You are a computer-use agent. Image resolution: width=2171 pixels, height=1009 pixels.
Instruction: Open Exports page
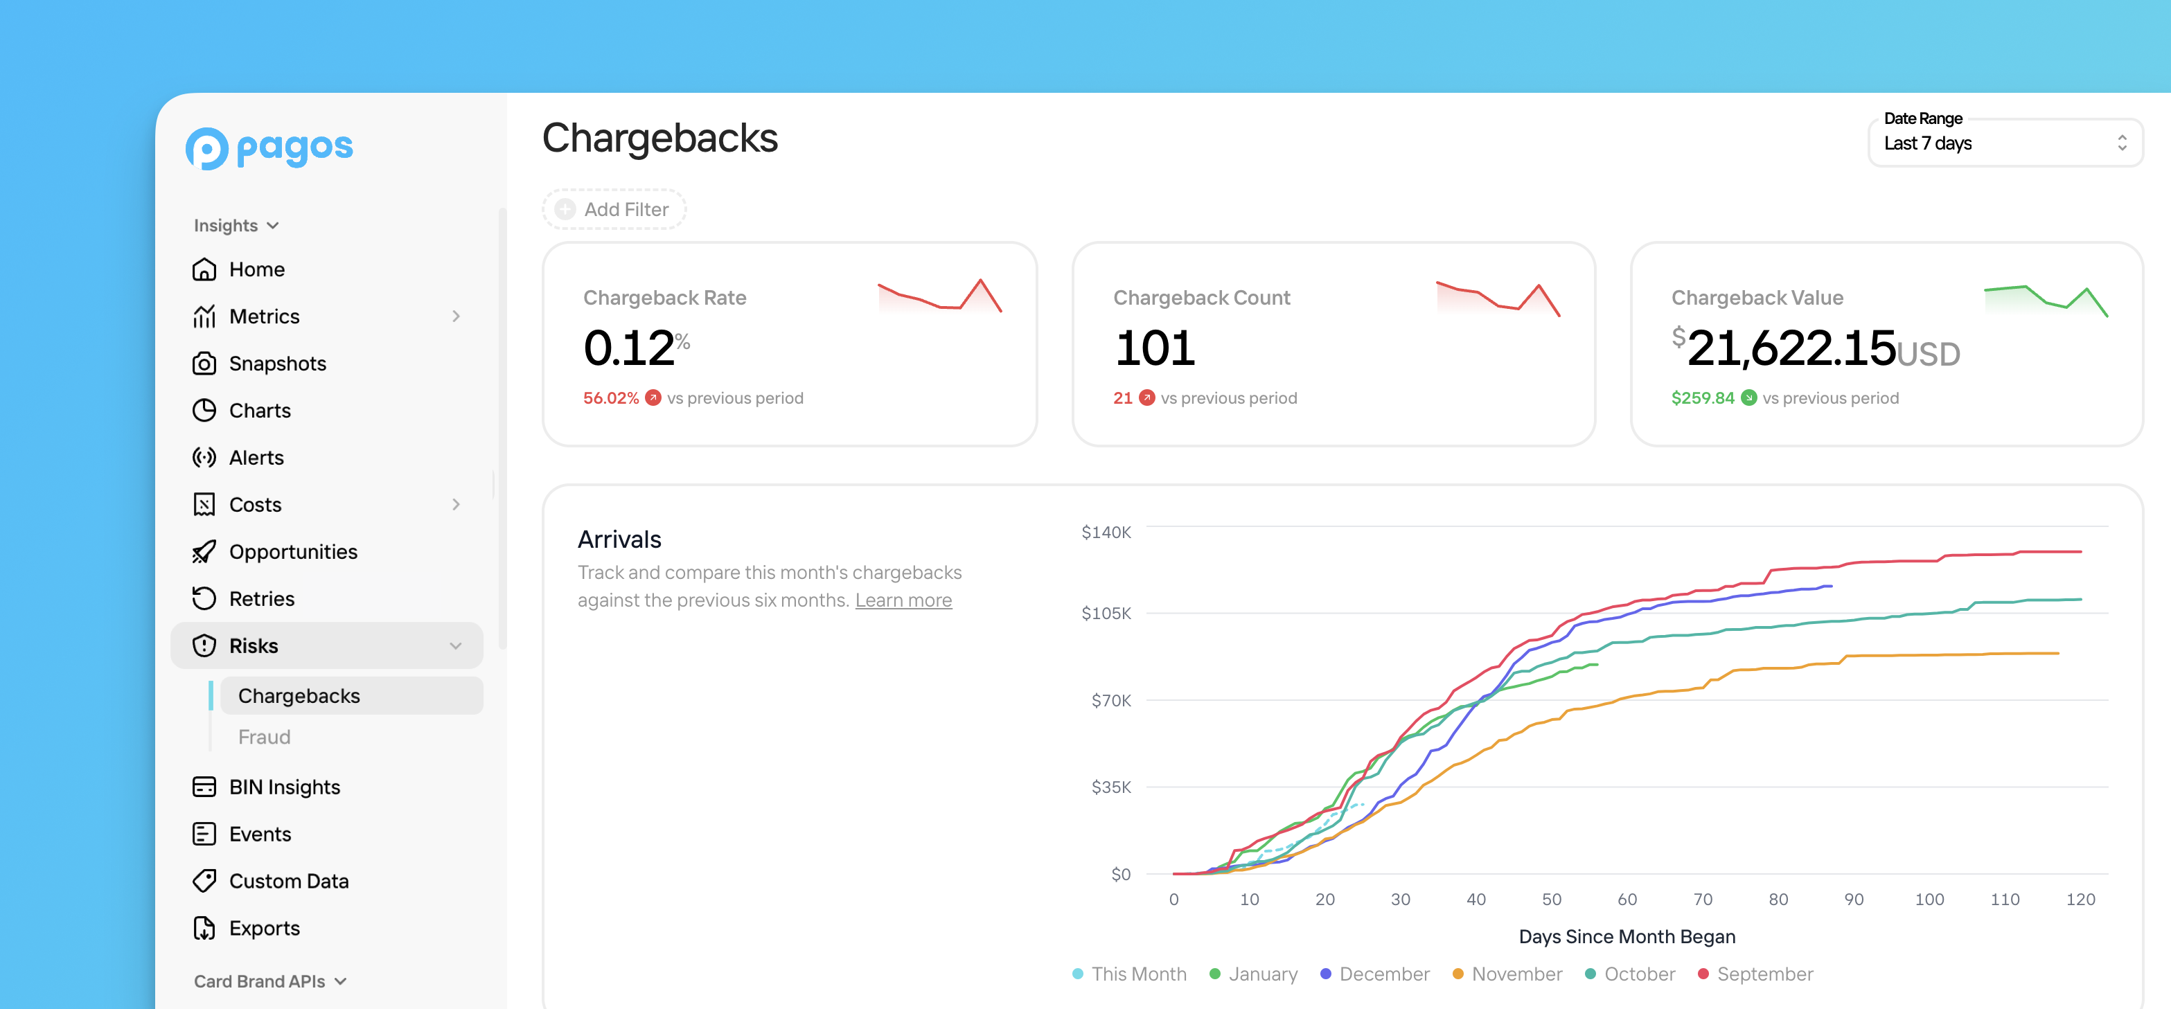(327, 929)
